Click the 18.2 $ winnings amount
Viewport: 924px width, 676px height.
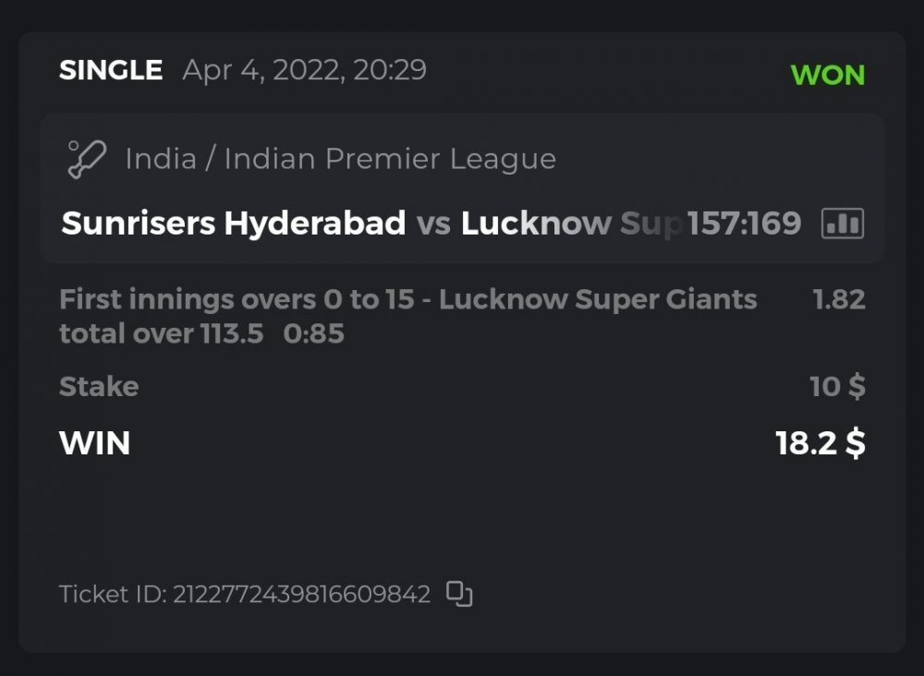821,443
